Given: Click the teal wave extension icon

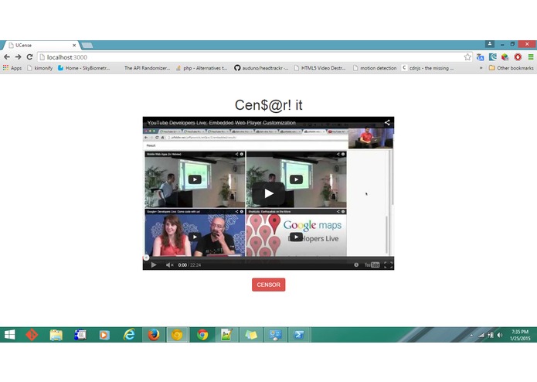Looking at the screenshot, I should coord(493,57).
